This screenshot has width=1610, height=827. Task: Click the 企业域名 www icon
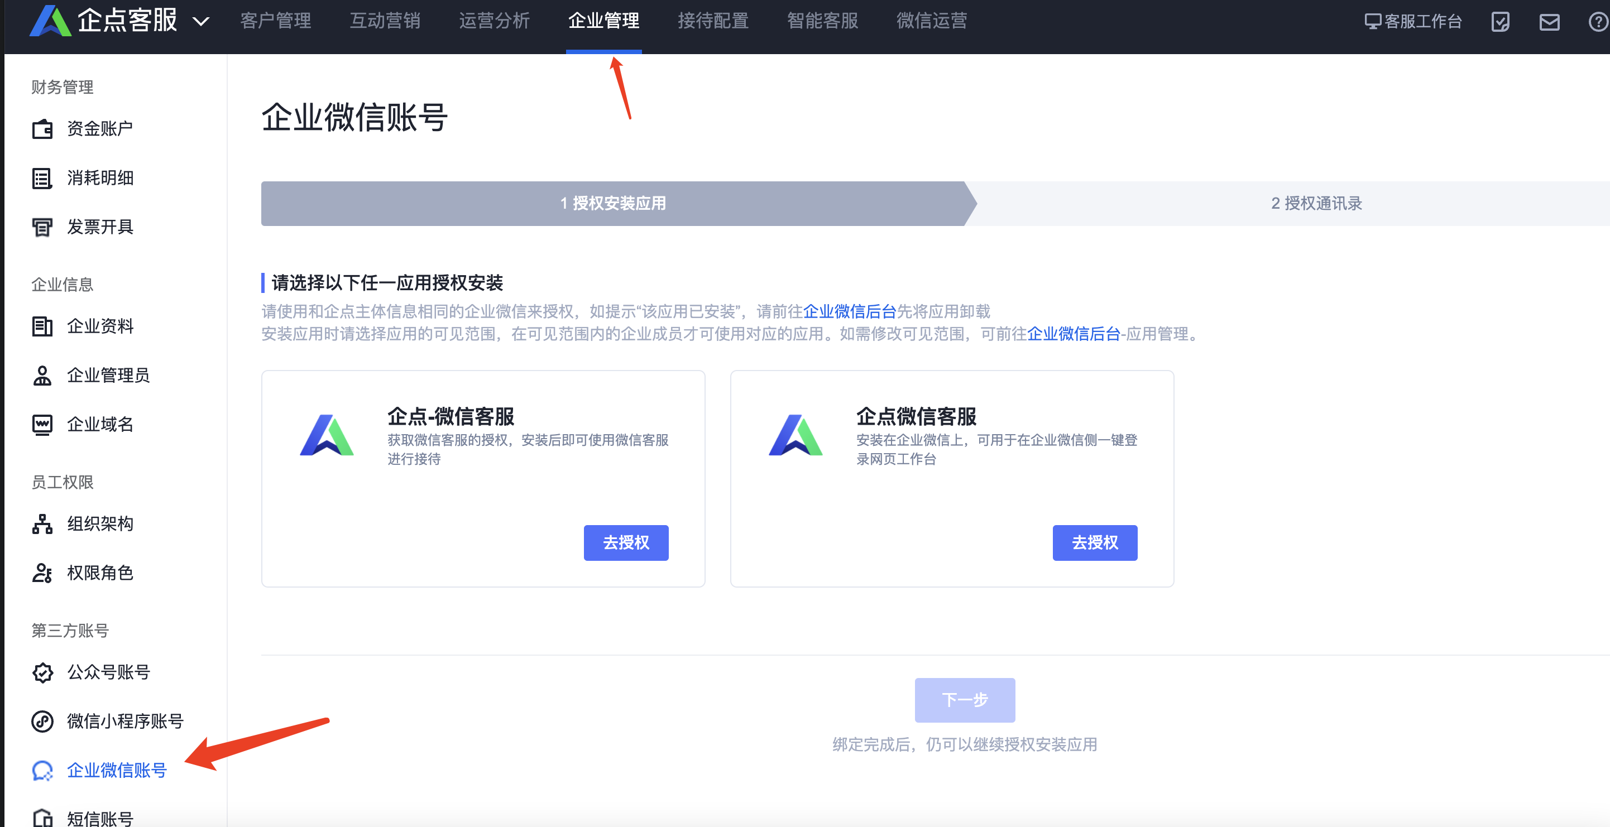42,425
